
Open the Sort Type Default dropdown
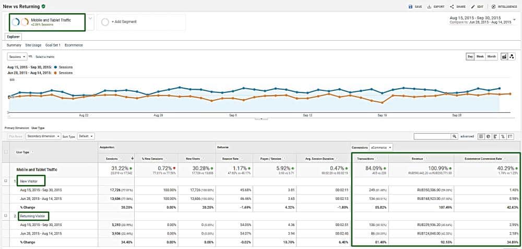pyautogui.click(x=86, y=136)
